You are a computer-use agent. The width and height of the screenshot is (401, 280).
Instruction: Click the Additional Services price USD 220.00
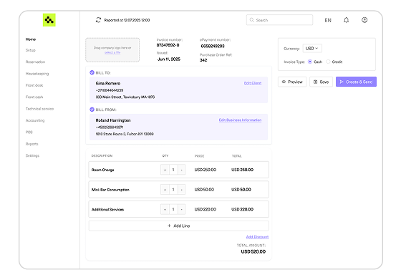(x=205, y=209)
